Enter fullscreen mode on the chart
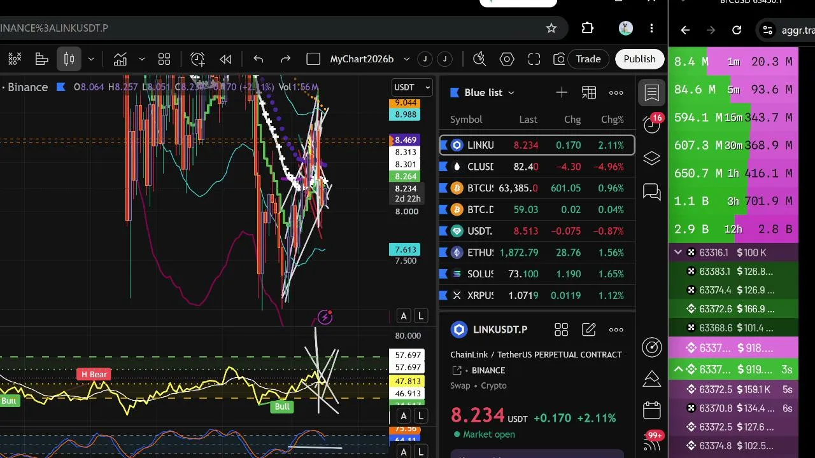815x458 pixels. tap(534, 59)
